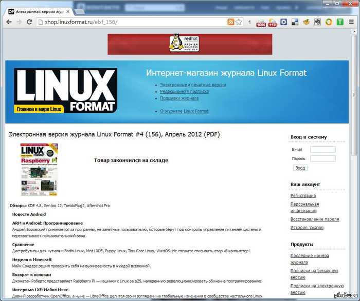This screenshot has width=360, height=301.
Task: Open the Red Hat partner banner
Action: point(190,44)
